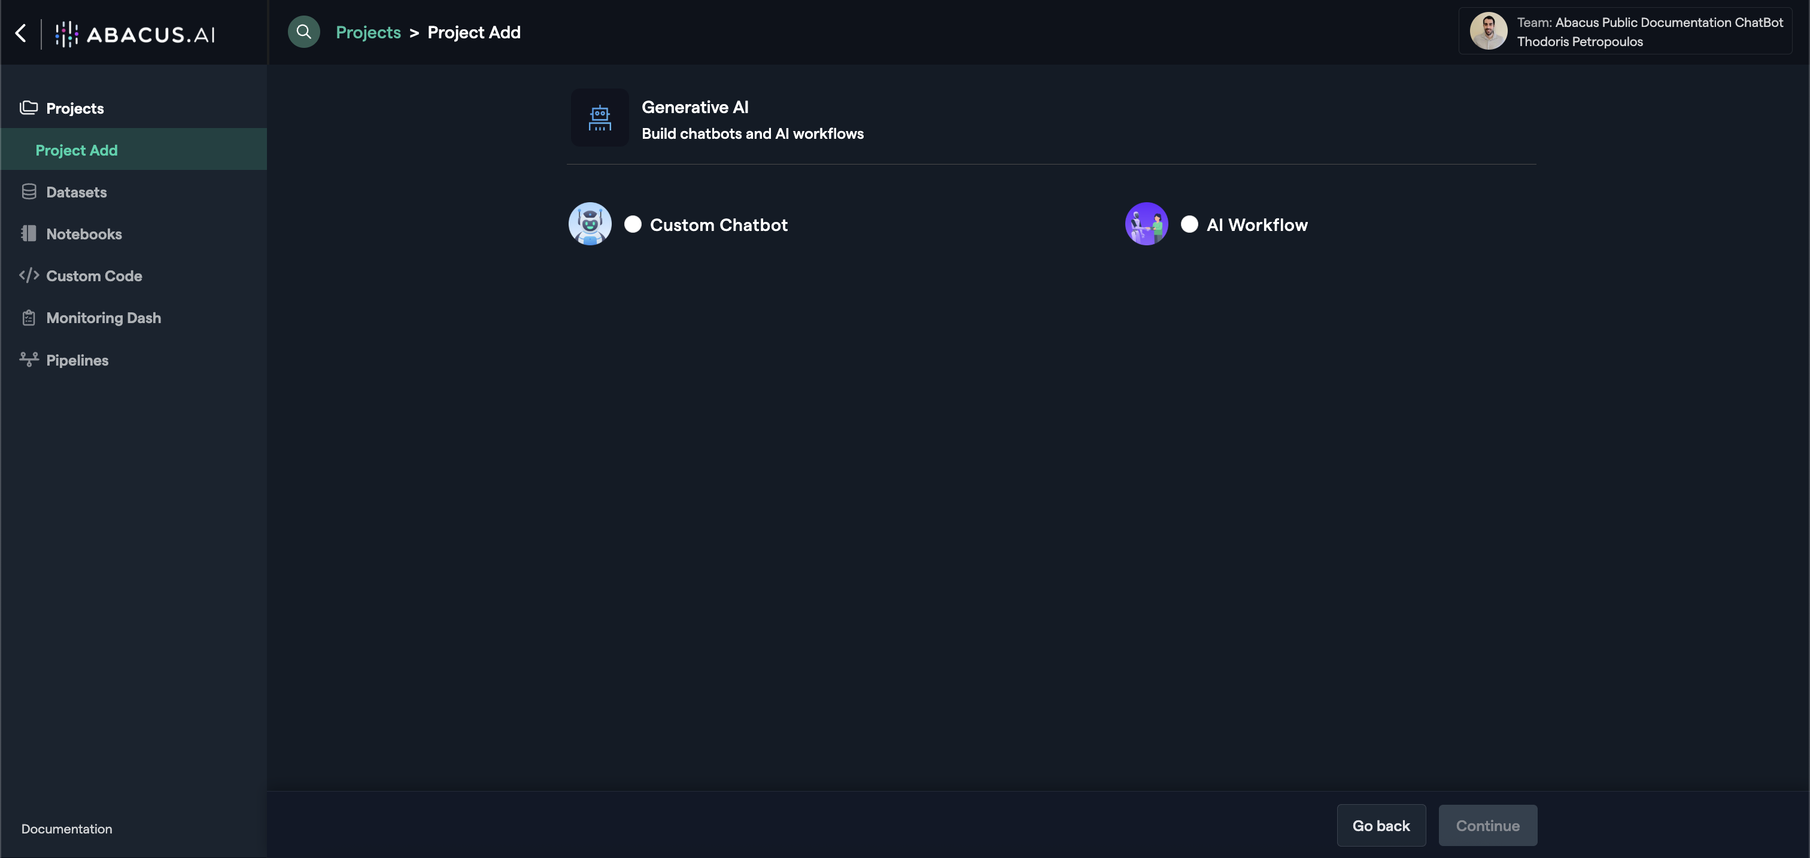Select the AI Workflow radio button
Image resolution: width=1810 pixels, height=858 pixels.
coord(1189,224)
